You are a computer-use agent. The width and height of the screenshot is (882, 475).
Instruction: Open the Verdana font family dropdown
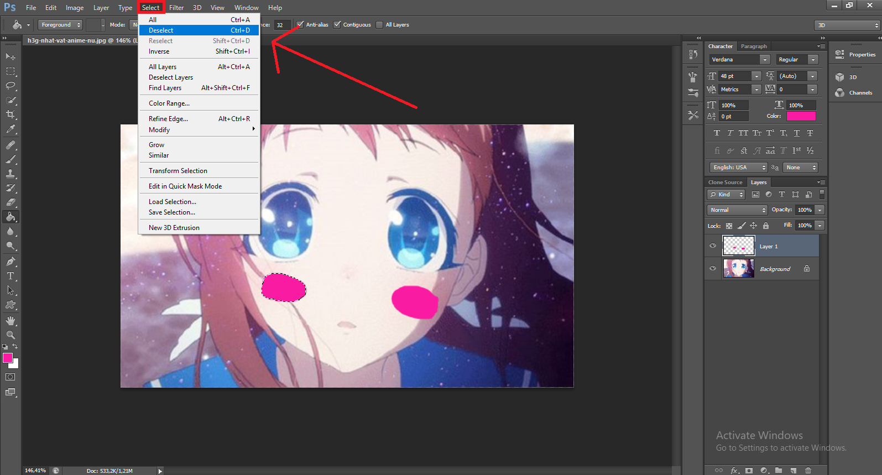click(765, 60)
